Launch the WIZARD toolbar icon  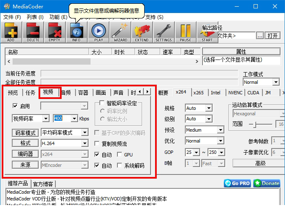click(x=120, y=32)
